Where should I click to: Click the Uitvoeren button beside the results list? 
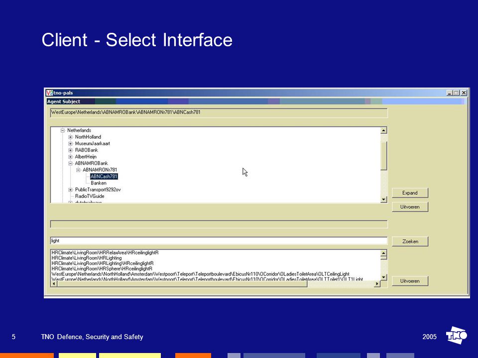click(x=410, y=281)
